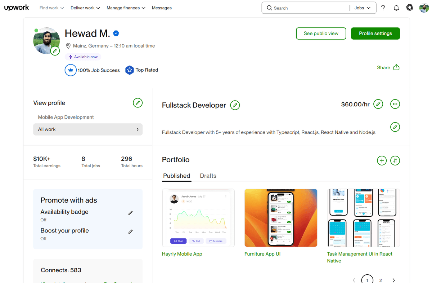The height and width of the screenshot is (283, 432).
Task: Go to portfolio page 2
Action: (381, 280)
